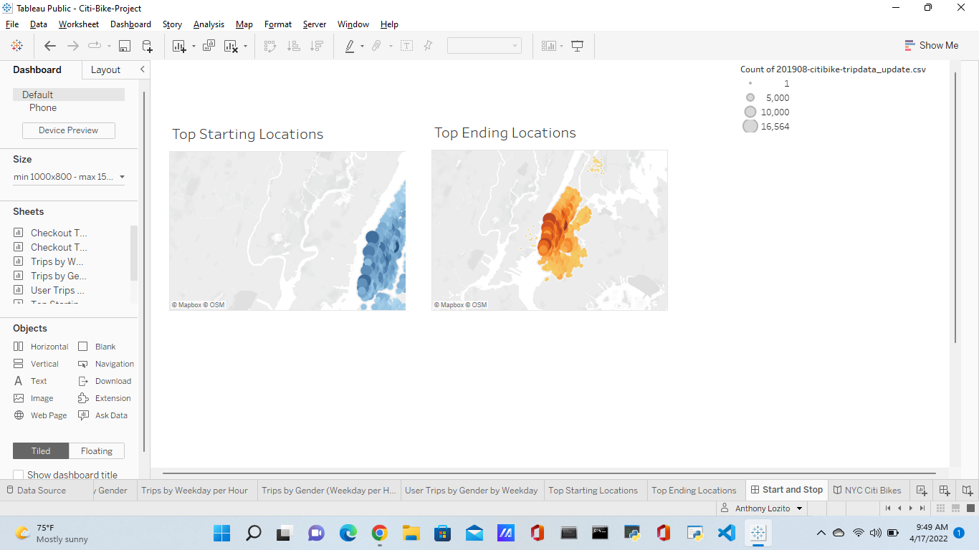The image size is (979, 550).
Task: Create a new story from the bottom bar
Action: click(966, 491)
